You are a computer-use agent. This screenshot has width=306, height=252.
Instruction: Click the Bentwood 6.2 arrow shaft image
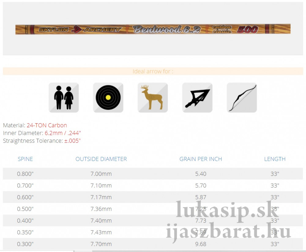[153, 29]
